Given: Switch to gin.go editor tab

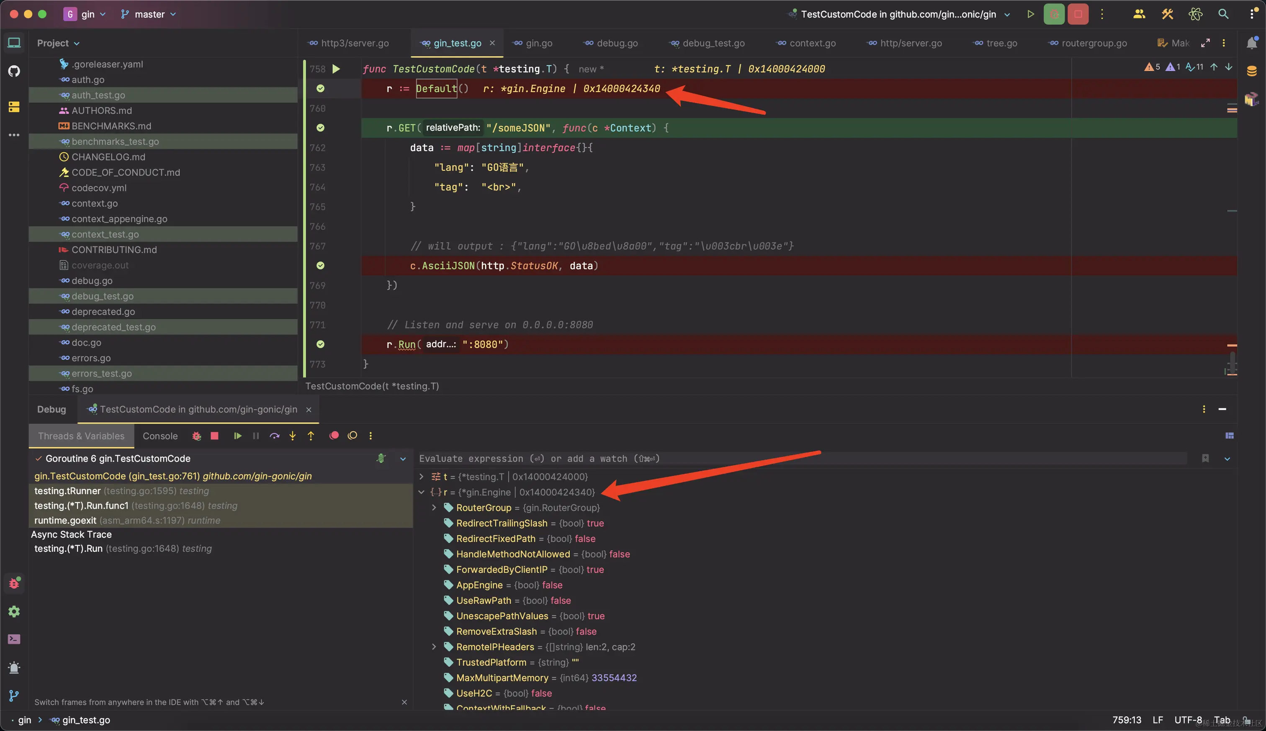Looking at the screenshot, I should pos(533,43).
